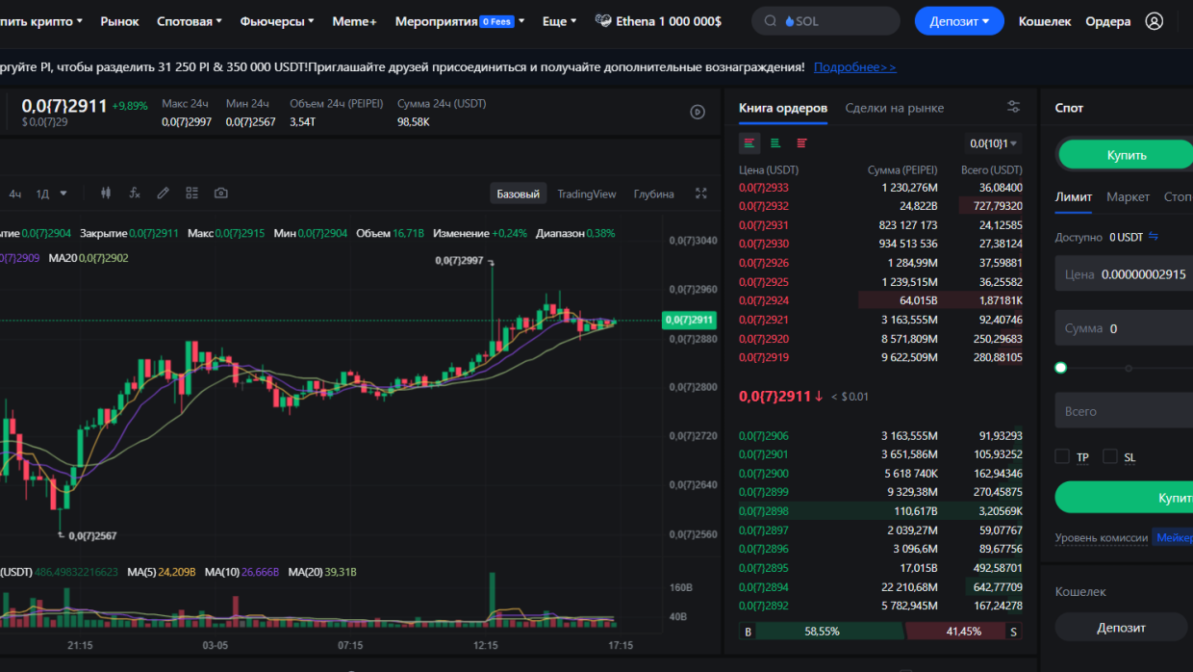The image size is (1193, 672).
Task: Open the Meme+ menu item
Action: tap(354, 21)
